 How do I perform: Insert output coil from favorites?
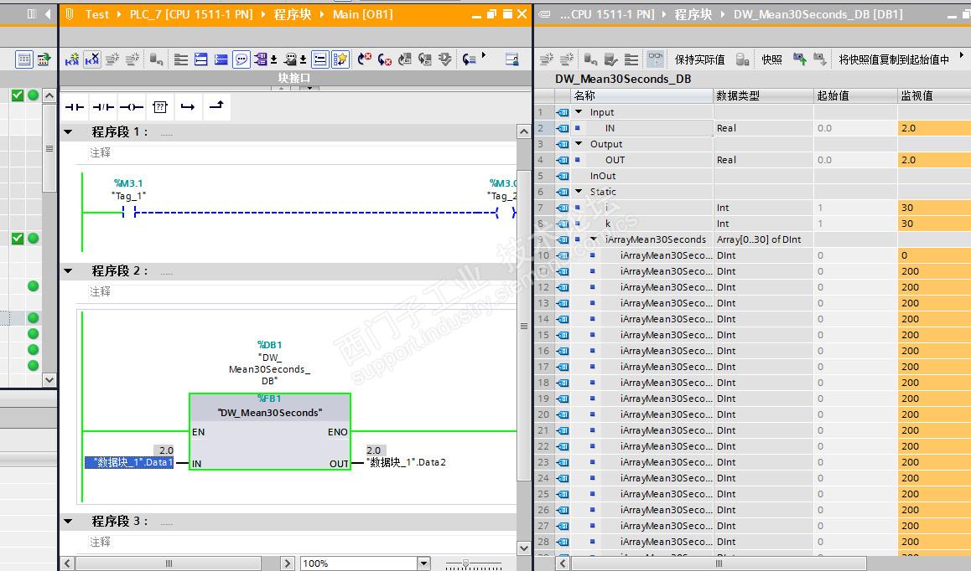(x=132, y=107)
